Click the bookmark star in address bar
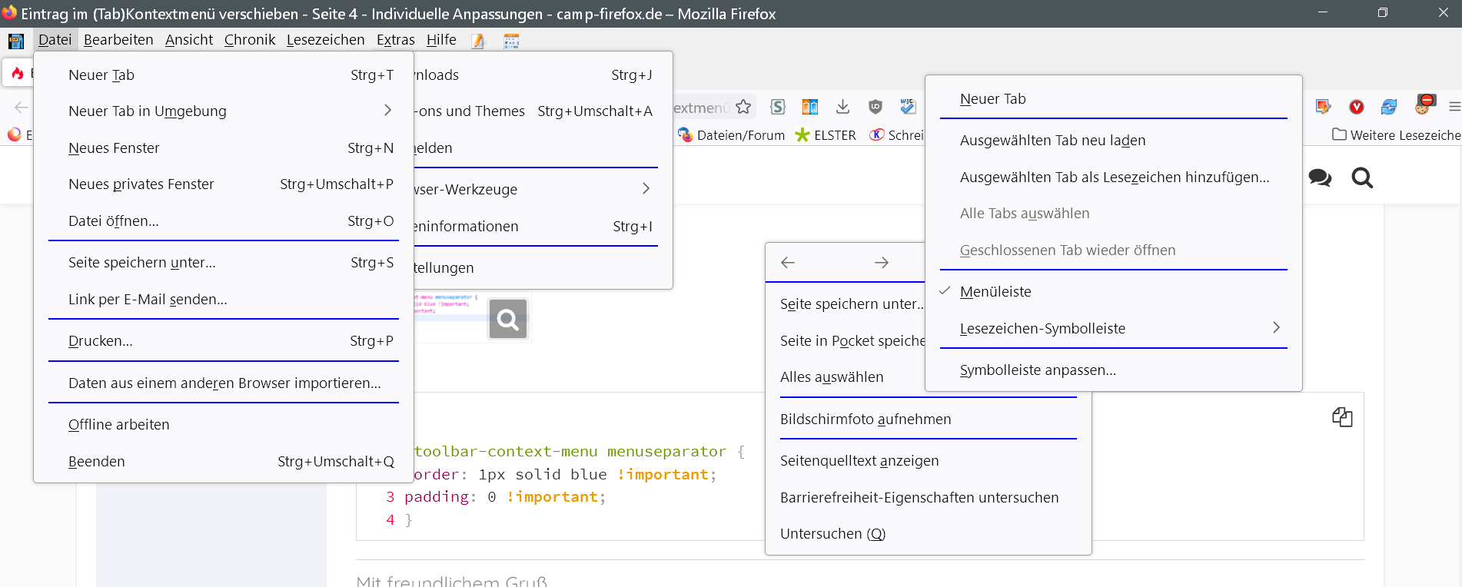1462x587 pixels. [x=743, y=107]
